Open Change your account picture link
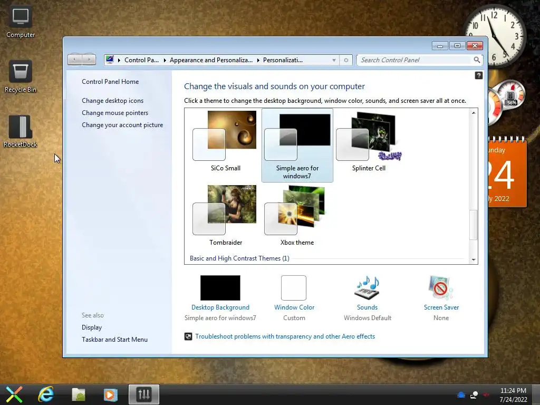This screenshot has height=405, width=540. (122, 125)
